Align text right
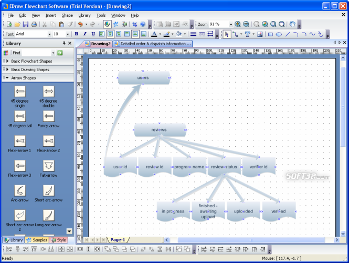Image resolution: width=349 pixels, height=263 pixels. 119,34
